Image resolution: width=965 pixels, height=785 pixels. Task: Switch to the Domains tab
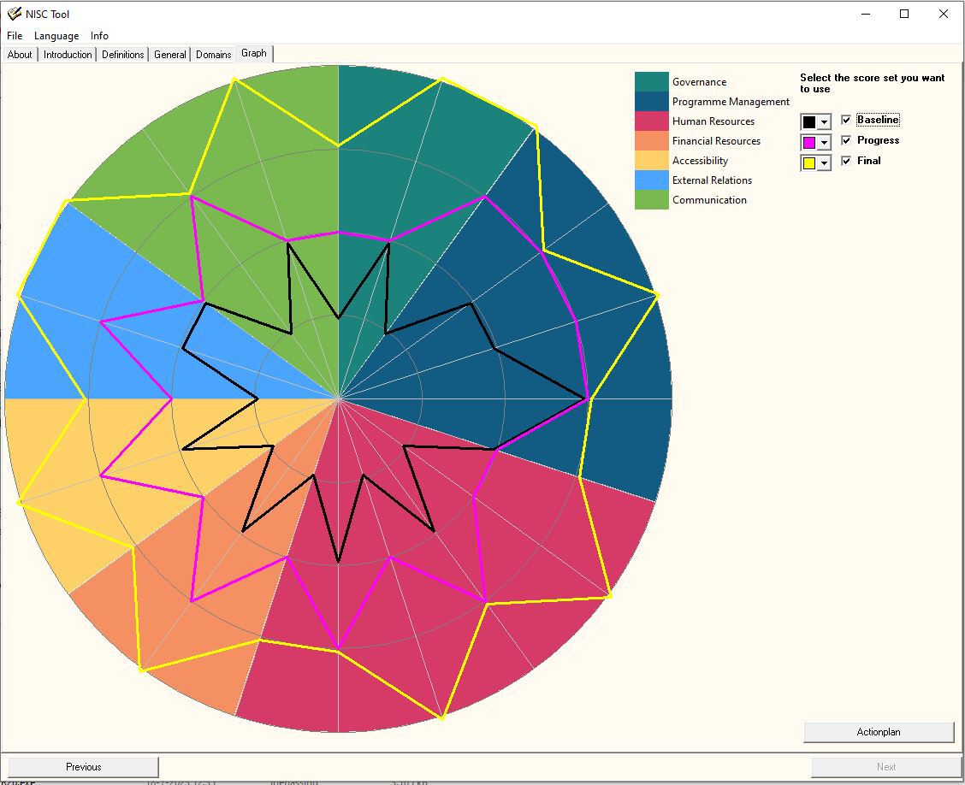(214, 54)
